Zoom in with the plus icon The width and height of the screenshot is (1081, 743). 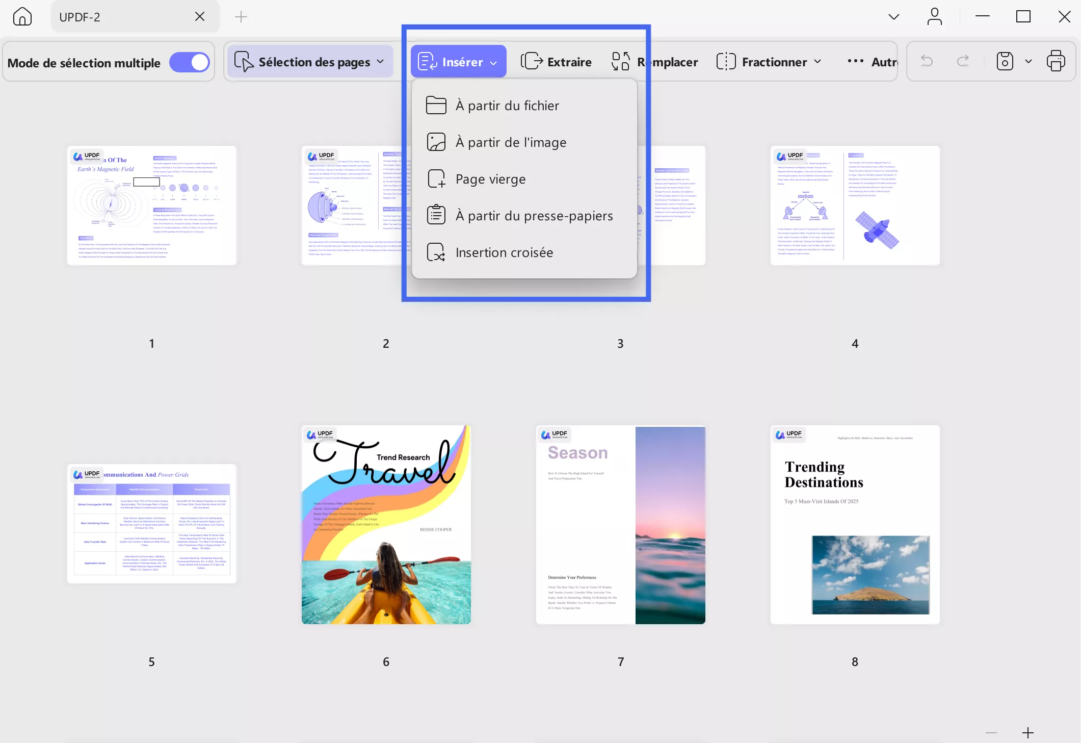(x=1028, y=733)
